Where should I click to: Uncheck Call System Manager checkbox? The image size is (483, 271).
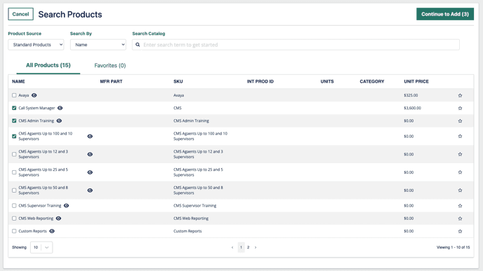(x=14, y=108)
